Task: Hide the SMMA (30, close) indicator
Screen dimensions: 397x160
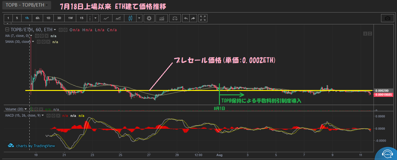Action: point(38,42)
